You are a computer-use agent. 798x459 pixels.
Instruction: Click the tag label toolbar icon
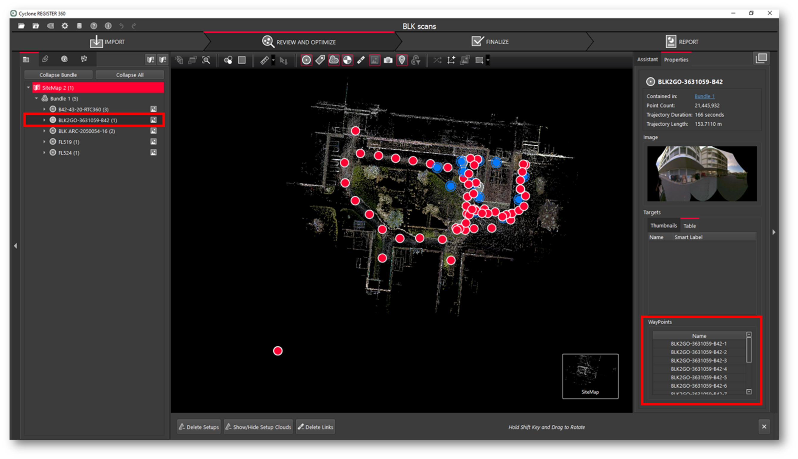(320, 60)
